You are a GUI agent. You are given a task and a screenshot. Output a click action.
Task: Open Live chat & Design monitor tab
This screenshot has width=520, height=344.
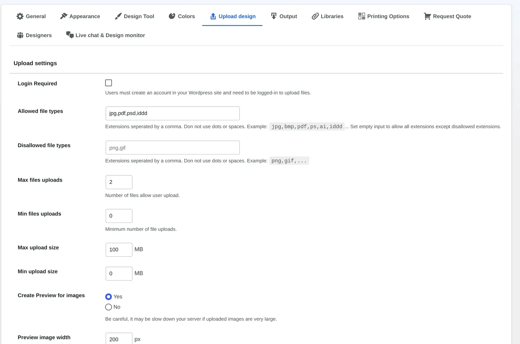106,35
